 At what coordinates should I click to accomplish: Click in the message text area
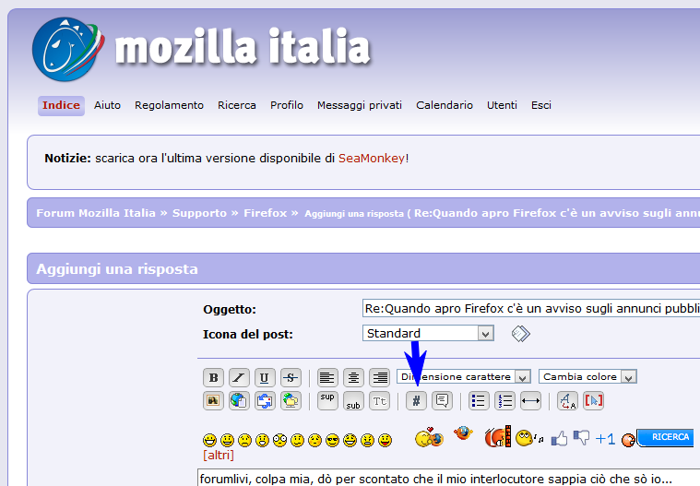coord(448,478)
